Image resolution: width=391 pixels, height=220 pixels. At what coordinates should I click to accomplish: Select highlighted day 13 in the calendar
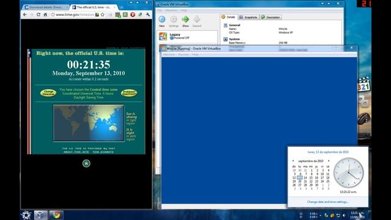coord(300,178)
